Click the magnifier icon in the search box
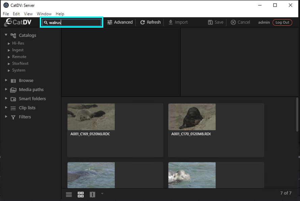The height and width of the screenshot is (201, 300). 46,23
